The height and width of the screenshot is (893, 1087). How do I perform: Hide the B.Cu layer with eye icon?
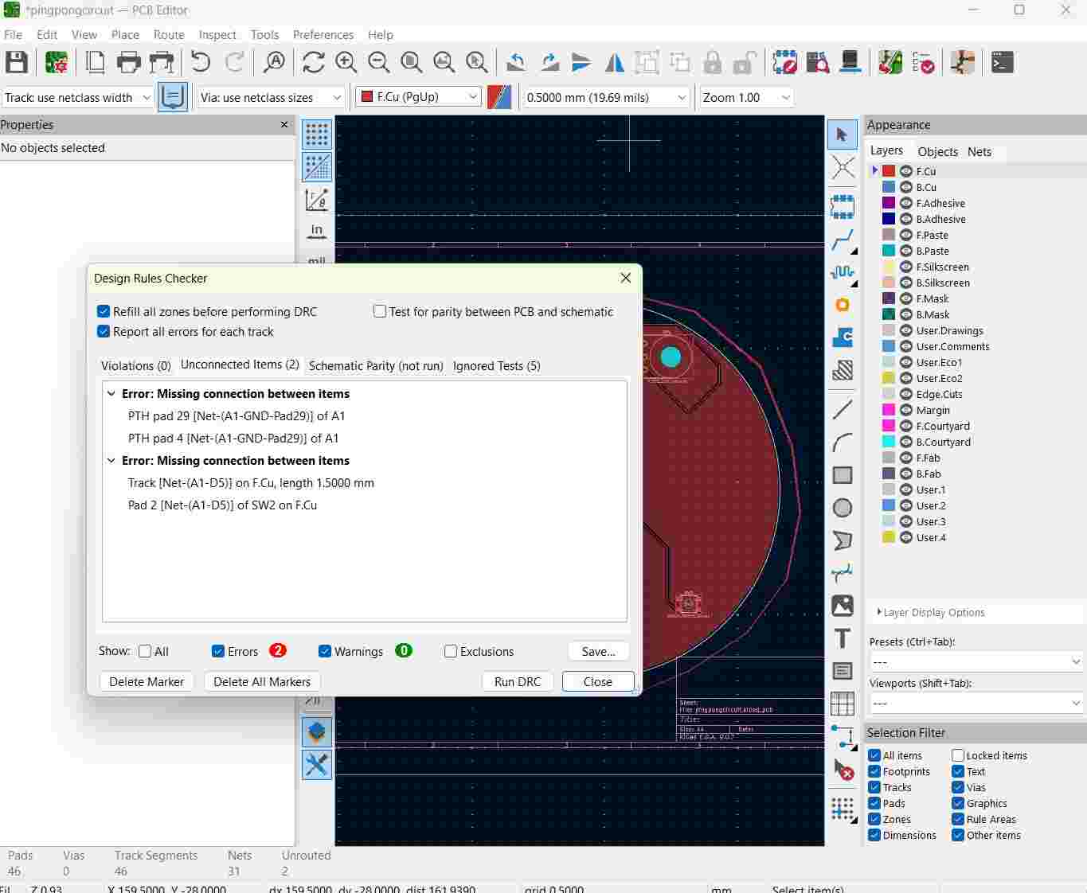(x=905, y=187)
